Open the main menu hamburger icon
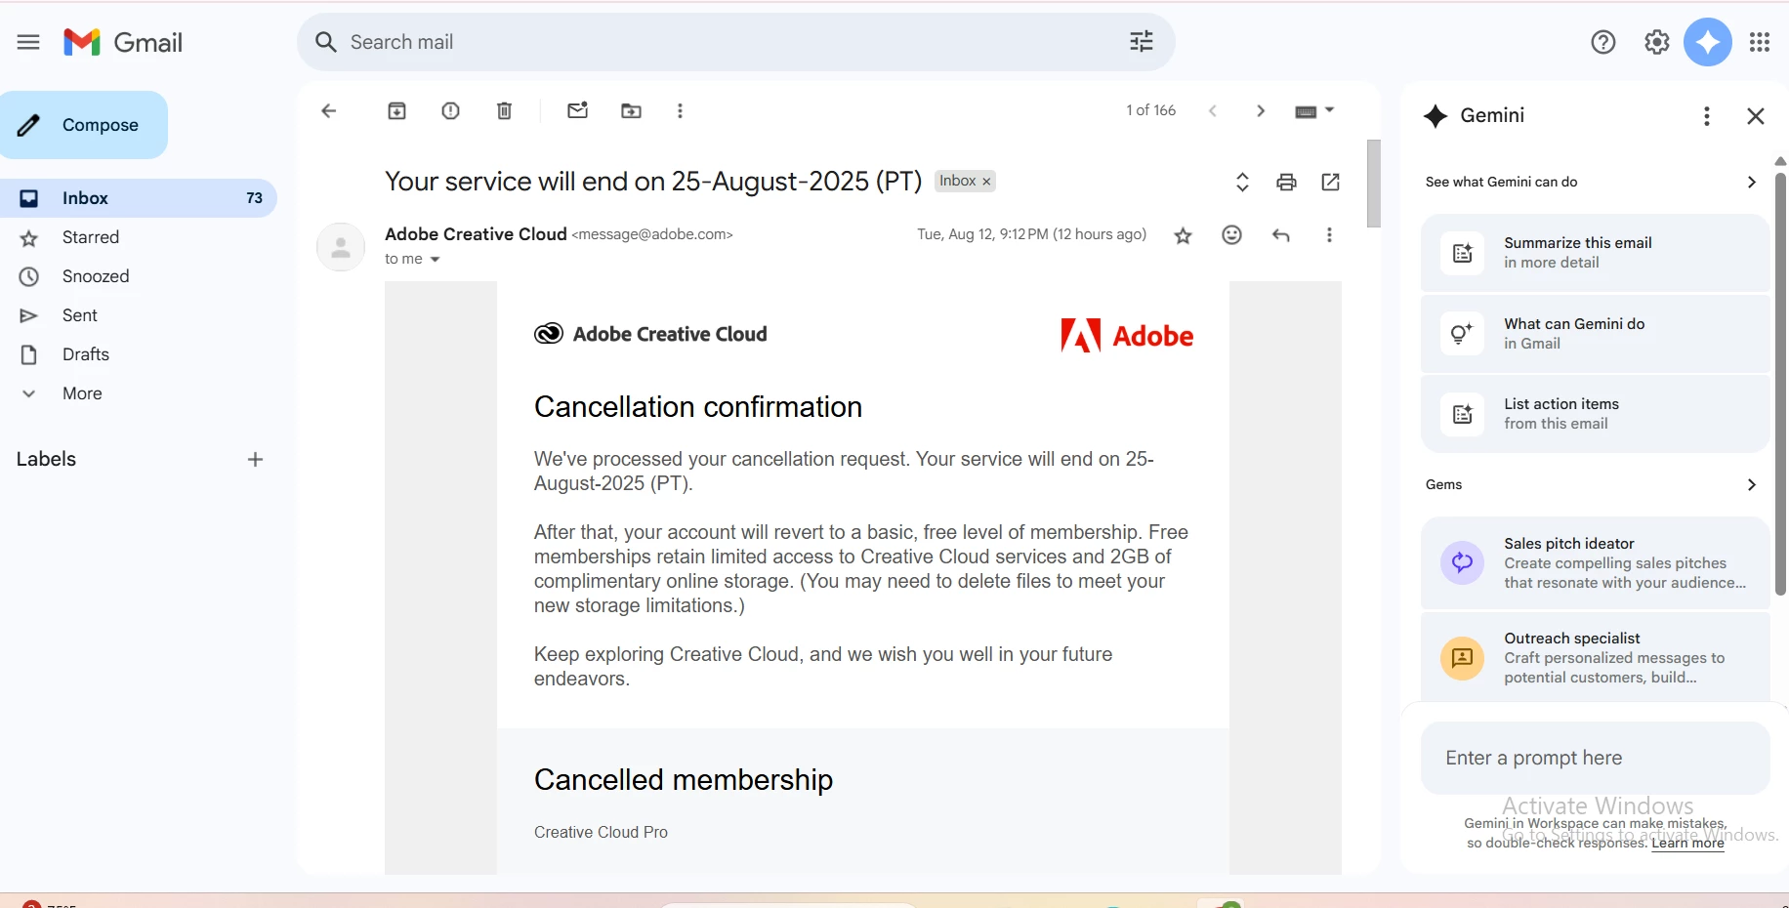 [x=28, y=42]
